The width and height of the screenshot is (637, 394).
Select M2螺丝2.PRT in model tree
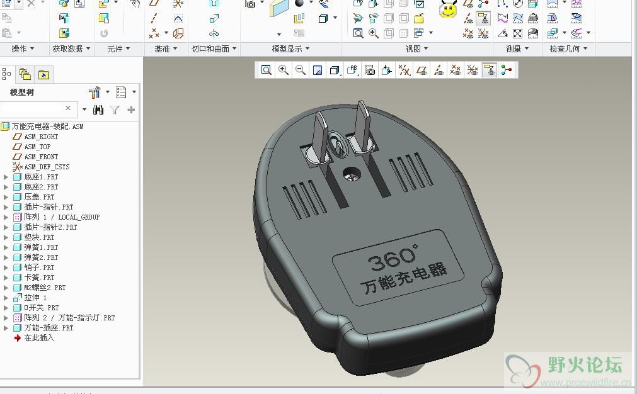click(x=40, y=288)
